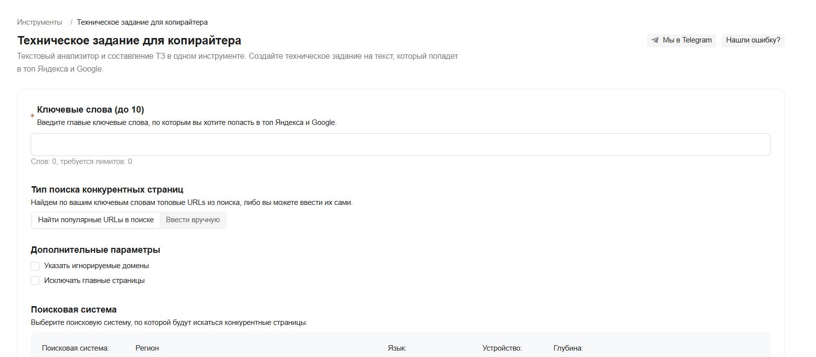Viewport: 816px width, 357px height.
Task: Enable "Указать игнорируемые домены" checkbox
Action: point(35,266)
